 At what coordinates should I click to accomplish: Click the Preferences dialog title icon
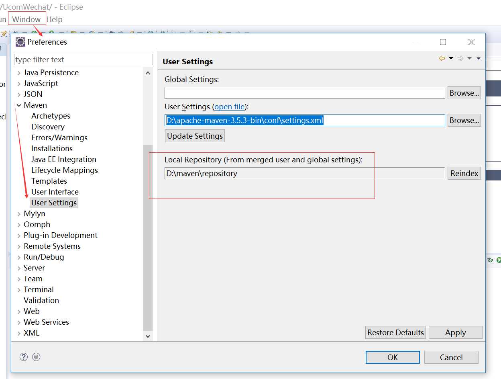tap(20, 42)
